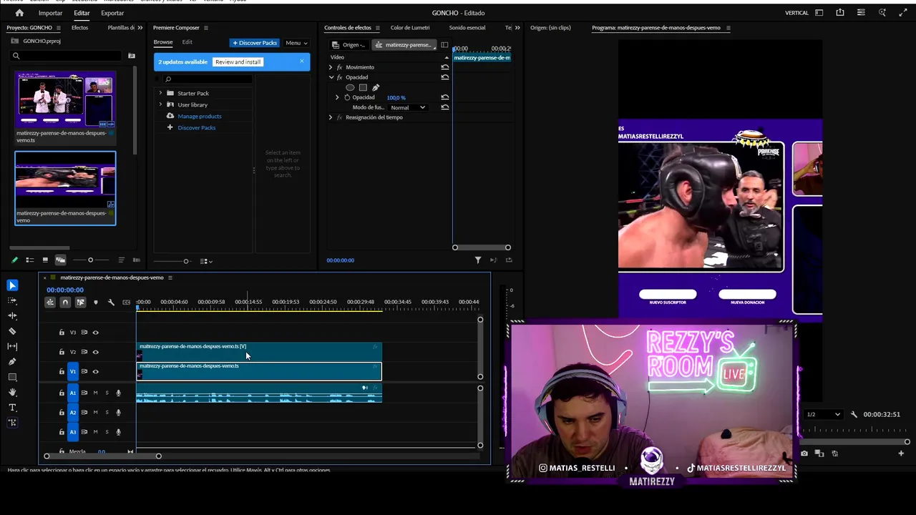916x515 pixels.
Task: Hide track V2 output eye
Action: click(x=95, y=352)
